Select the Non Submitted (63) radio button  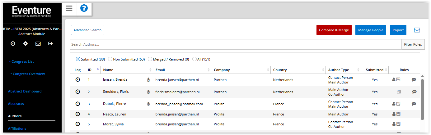coord(110,59)
